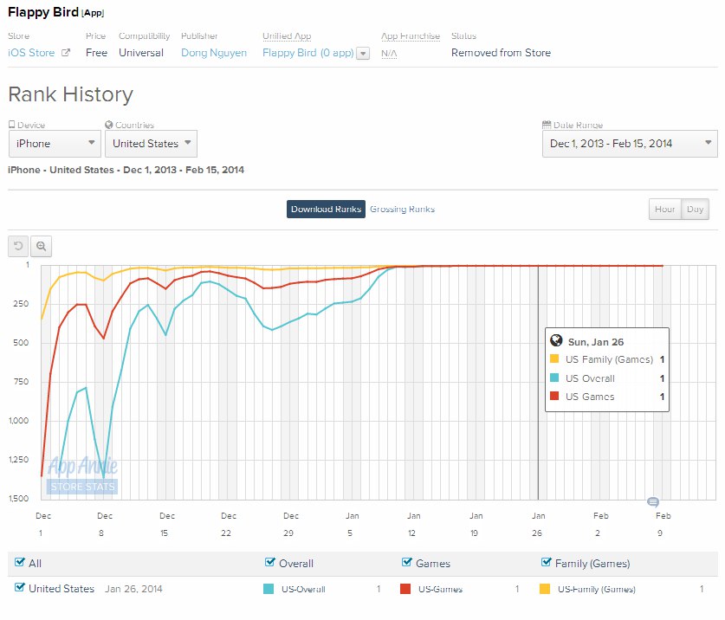725x620 pixels.
Task: Click the globe icon in the Jan 26 tooltip
Action: click(x=556, y=341)
